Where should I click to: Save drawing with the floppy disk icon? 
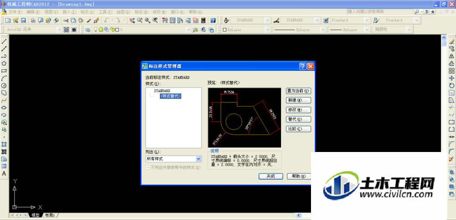coord(23,21)
